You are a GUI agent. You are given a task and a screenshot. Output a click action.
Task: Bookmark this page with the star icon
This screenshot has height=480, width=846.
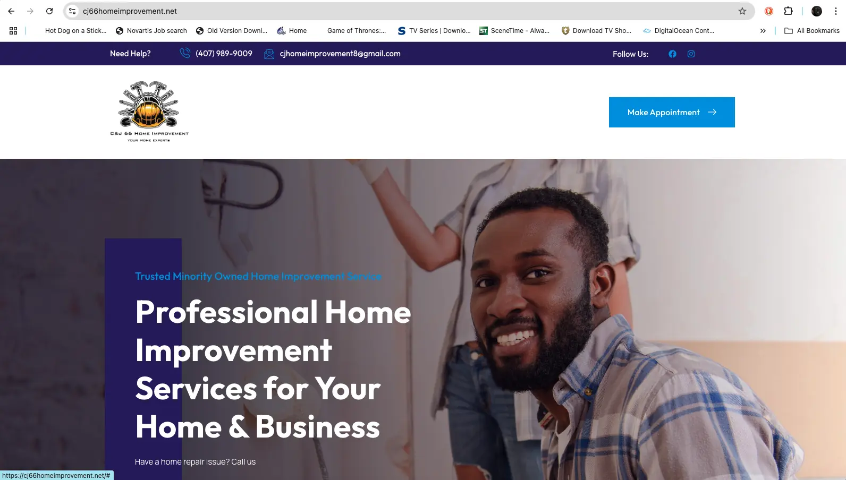pos(742,11)
